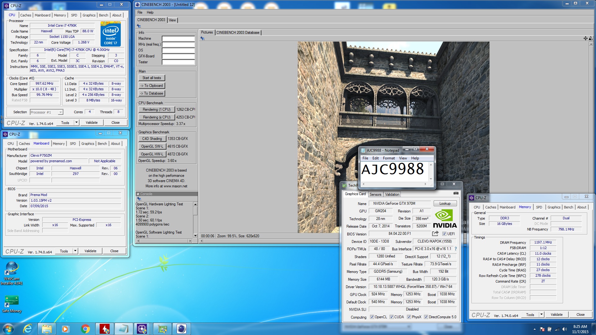The height and width of the screenshot is (335, 596).
Task: Click the Action Center flag in the tray
Action: [542, 329]
